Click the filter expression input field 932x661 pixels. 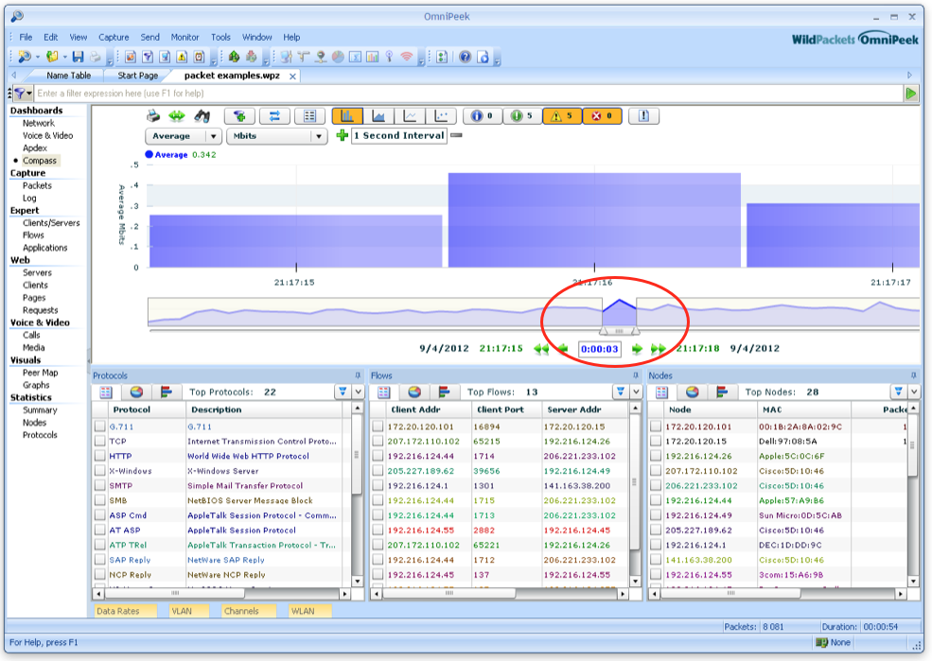(468, 94)
